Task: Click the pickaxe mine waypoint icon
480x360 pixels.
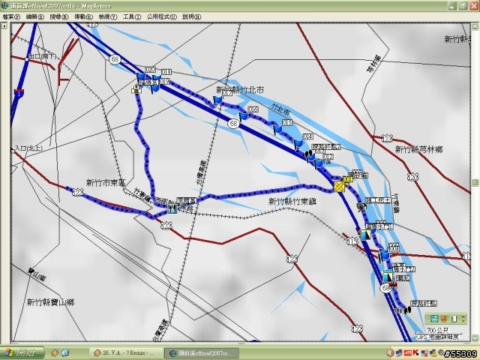Action: point(361,207)
